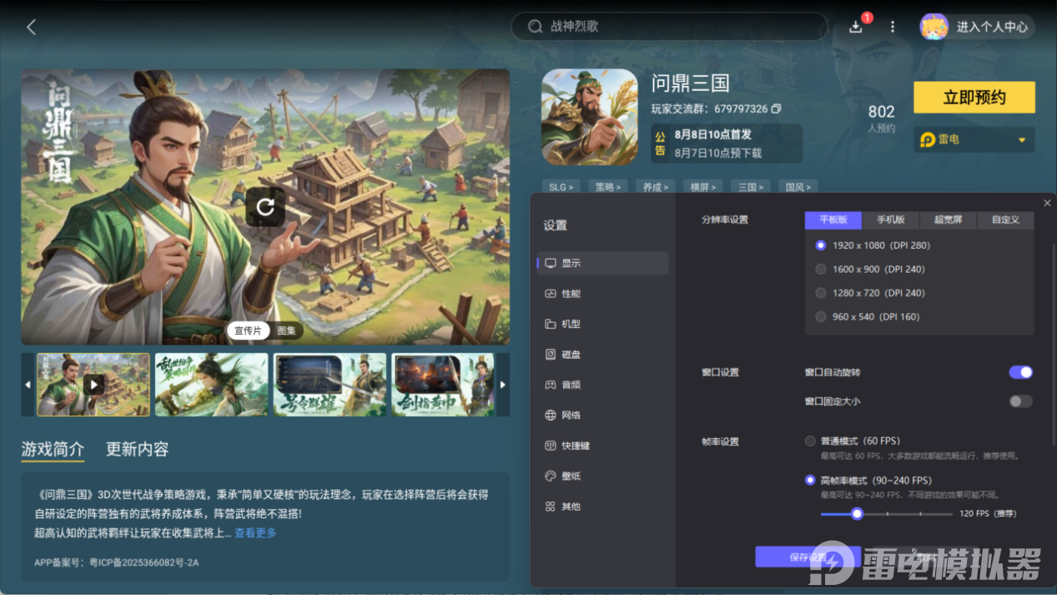1057x595 pixels.
Task: Switch to 自定义 resolution tab
Action: click(x=1005, y=219)
